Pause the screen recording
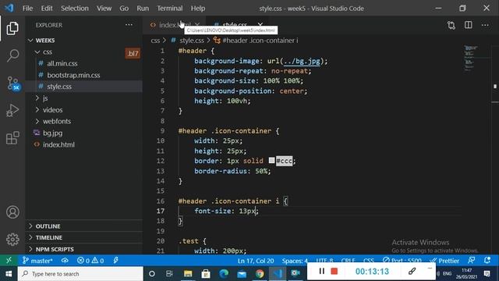 click(x=322, y=271)
